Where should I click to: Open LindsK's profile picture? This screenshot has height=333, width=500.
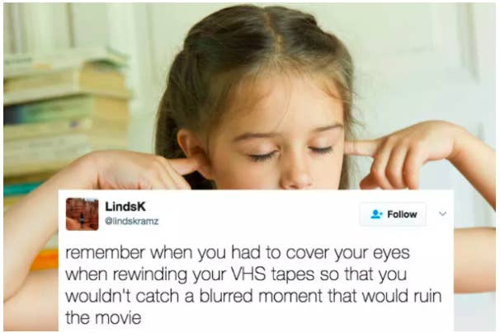coord(83,213)
